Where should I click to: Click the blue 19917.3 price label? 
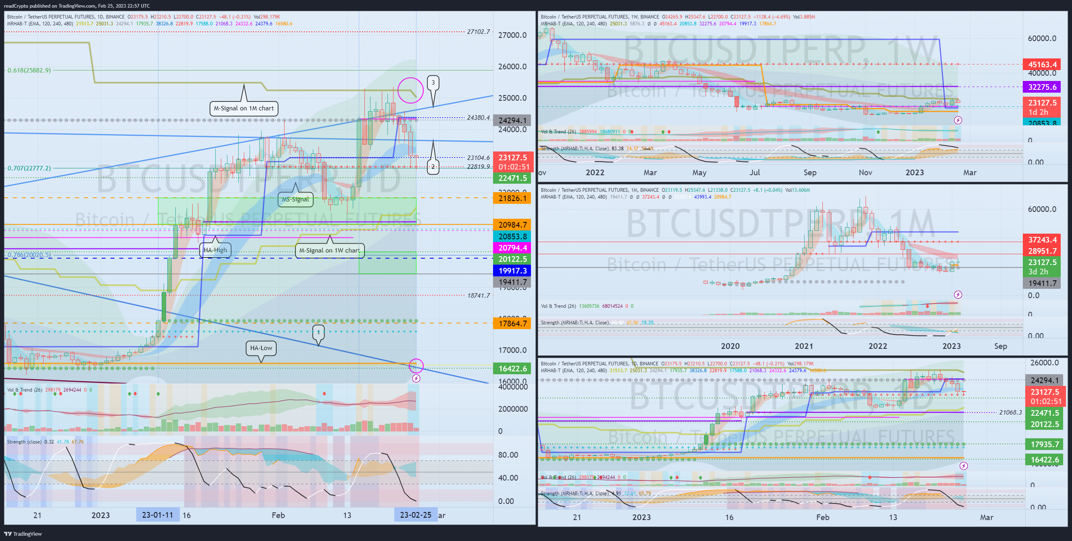click(512, 271)
